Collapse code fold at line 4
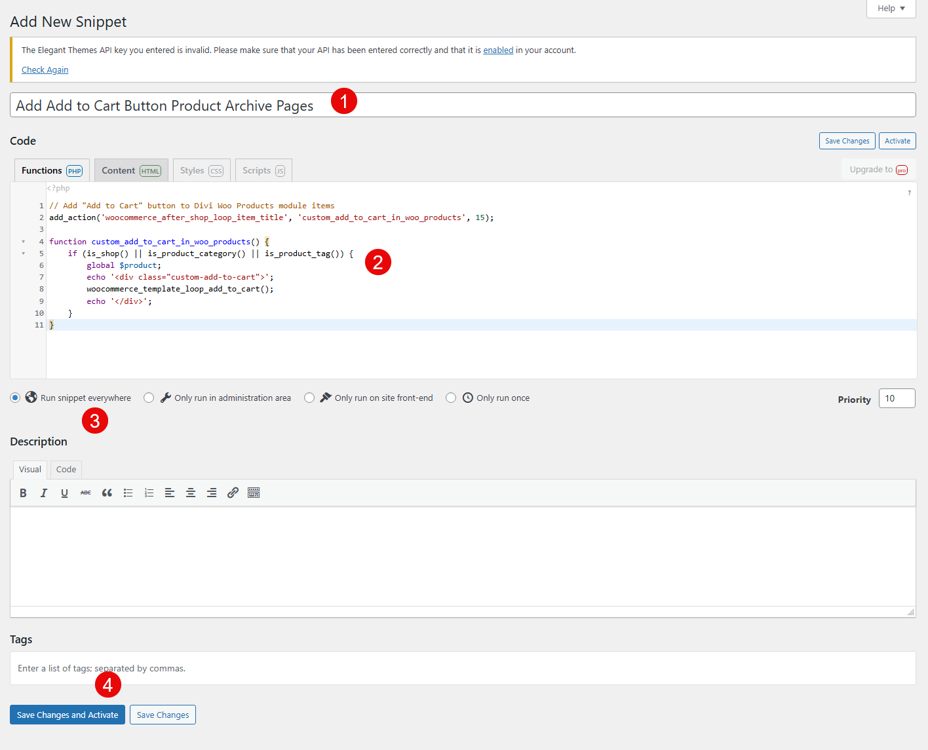This screenshot has height=750, width=928. pyautogui.click(x=24, y=242)
